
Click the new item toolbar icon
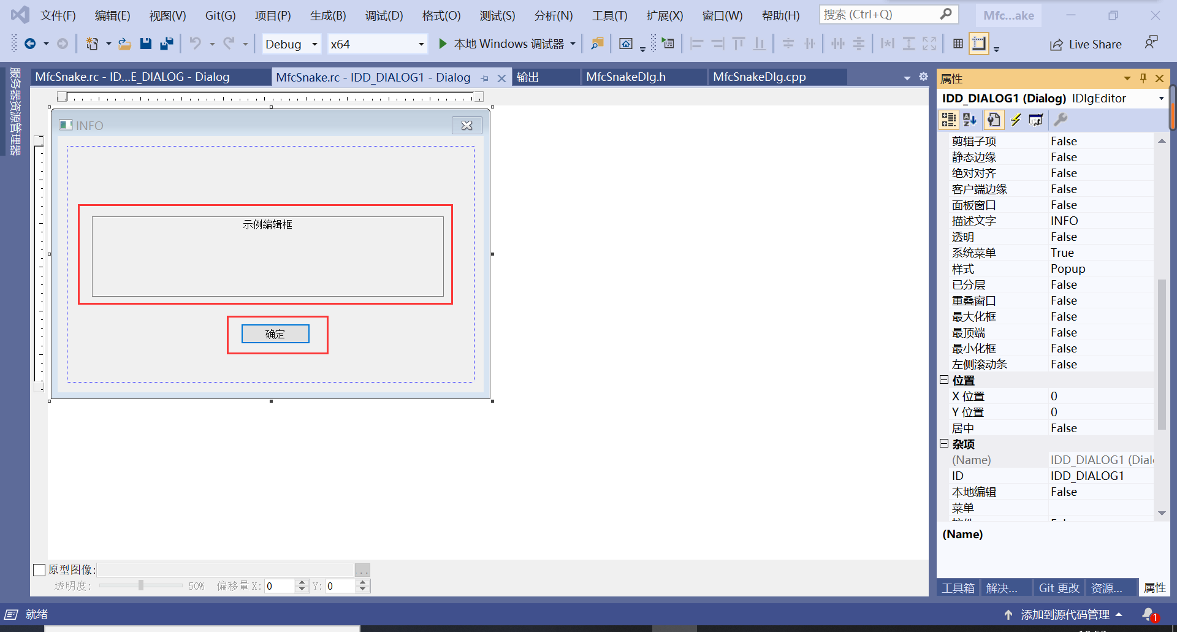[92, 44]
